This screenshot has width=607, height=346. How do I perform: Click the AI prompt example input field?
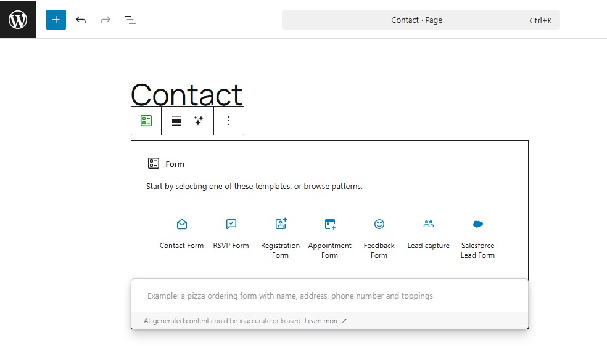click(329, 296)
